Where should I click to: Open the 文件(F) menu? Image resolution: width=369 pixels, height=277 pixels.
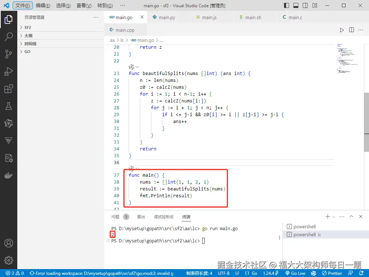pyautogui.click(x=23, y=5)
